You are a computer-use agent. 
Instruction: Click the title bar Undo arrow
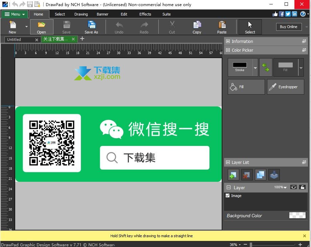(x=15, y=4)
